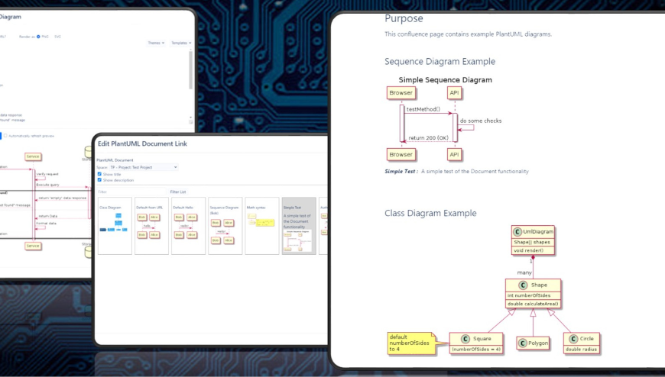Click the Polygon class C icon
Viewport: 665px width, 377px height.
click(x=523, y=343)
